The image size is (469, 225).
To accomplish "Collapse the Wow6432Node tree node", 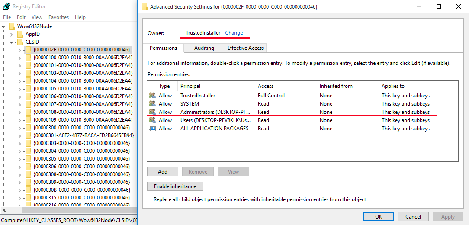I will pyautogui.click(x=3, y=26).
